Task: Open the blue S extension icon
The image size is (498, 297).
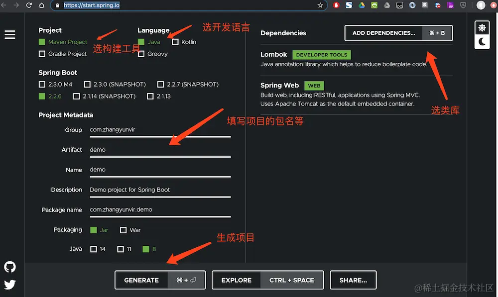Action: 349,5
